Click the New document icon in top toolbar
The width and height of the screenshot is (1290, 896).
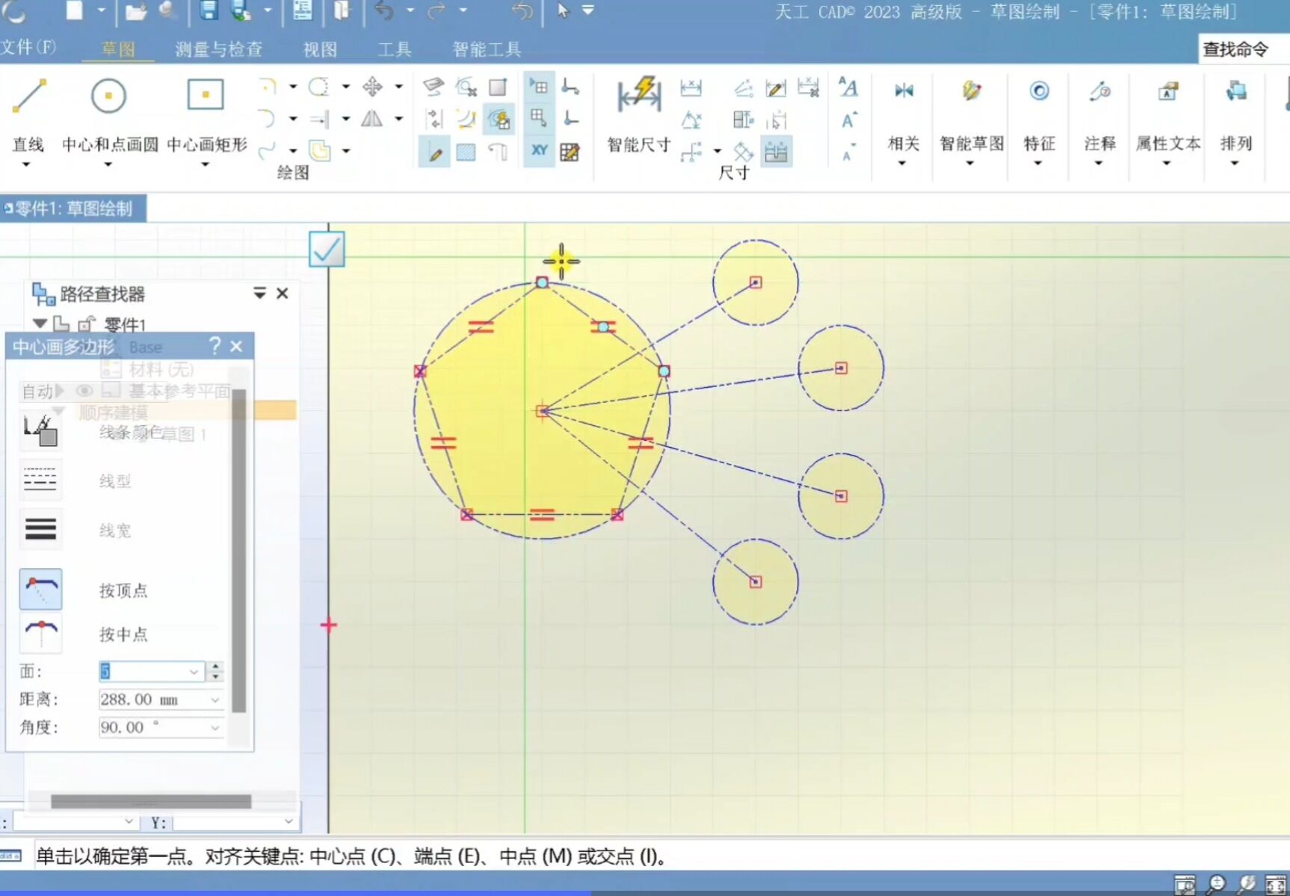74,10
